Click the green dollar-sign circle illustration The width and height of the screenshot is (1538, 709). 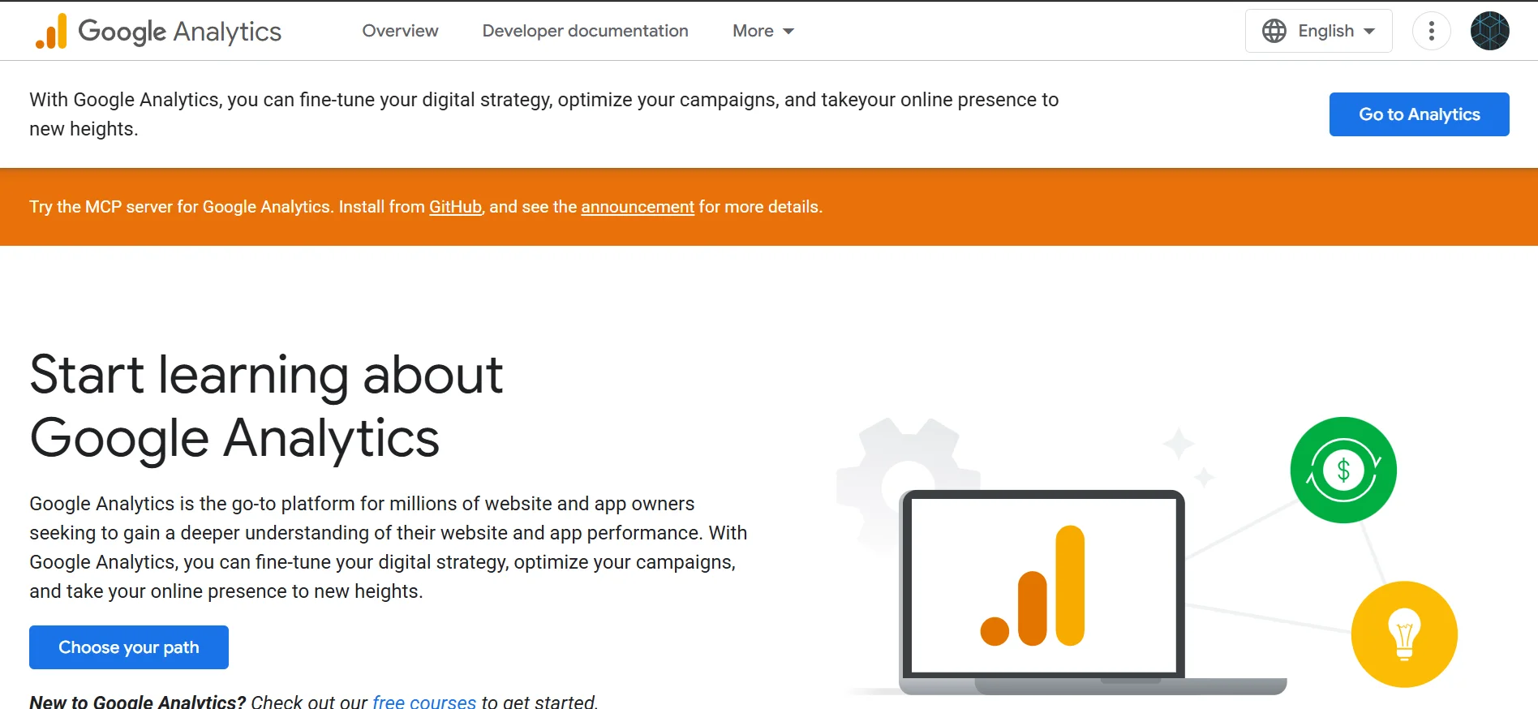[1343, 470]
